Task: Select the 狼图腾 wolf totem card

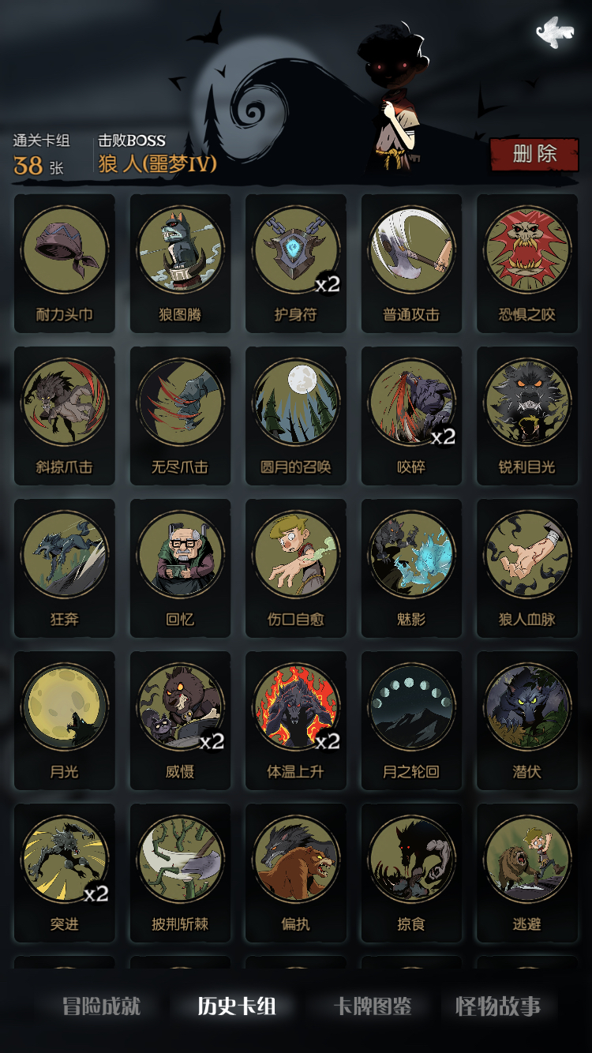Action: (x=180, y=264)
